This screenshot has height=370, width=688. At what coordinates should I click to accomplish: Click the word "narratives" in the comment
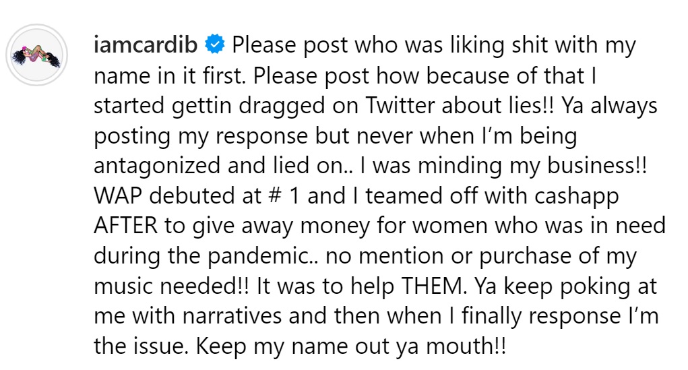pos(232,316)
